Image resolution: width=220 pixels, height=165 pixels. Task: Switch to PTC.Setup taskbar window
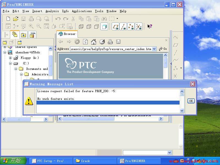click(51, 161)
